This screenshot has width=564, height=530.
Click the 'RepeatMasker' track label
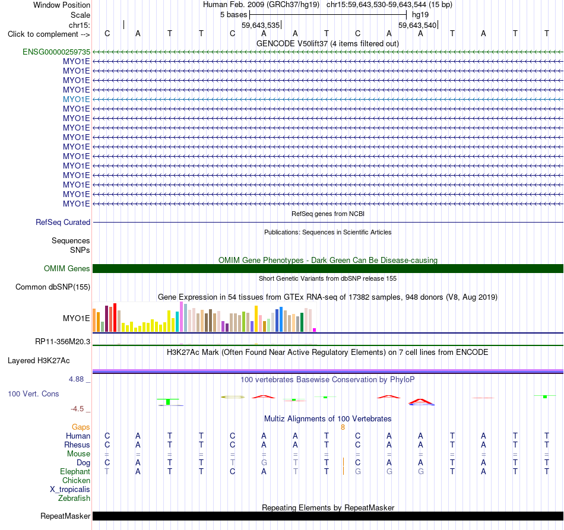65,516
